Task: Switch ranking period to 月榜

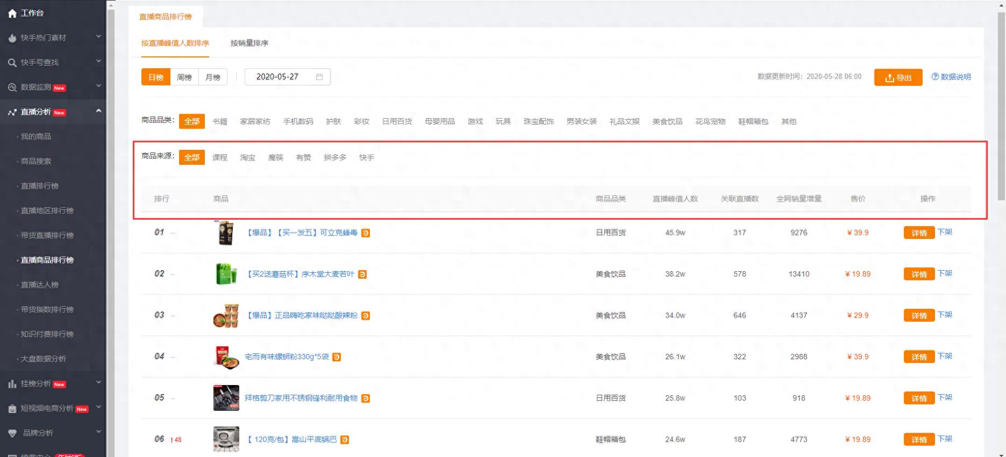Action: [213, 77]
